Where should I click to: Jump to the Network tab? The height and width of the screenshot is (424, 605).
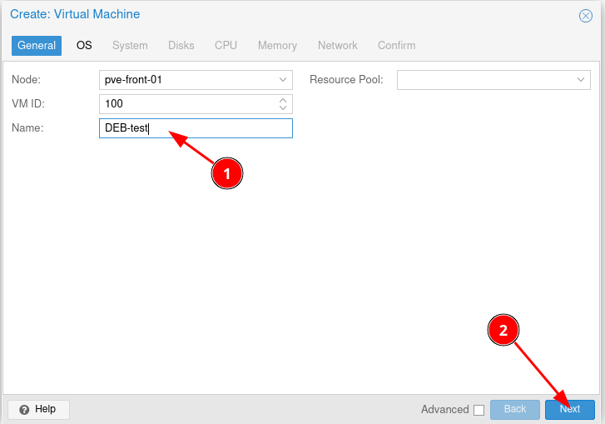(x=337, y=46)
